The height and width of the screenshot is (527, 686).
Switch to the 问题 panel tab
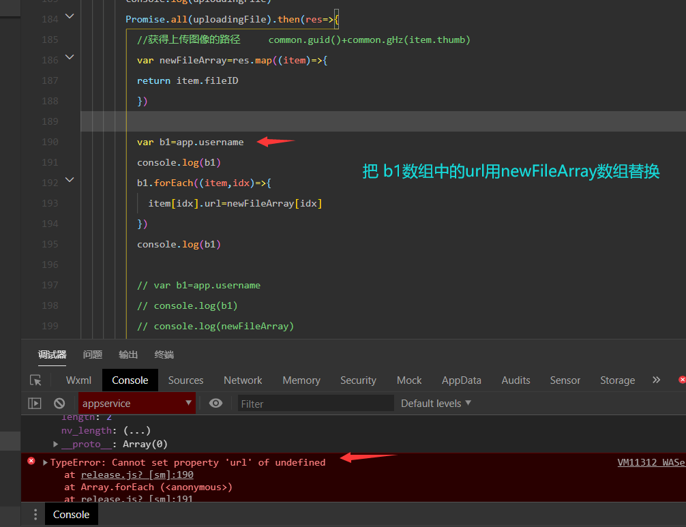tap(93, 355)
